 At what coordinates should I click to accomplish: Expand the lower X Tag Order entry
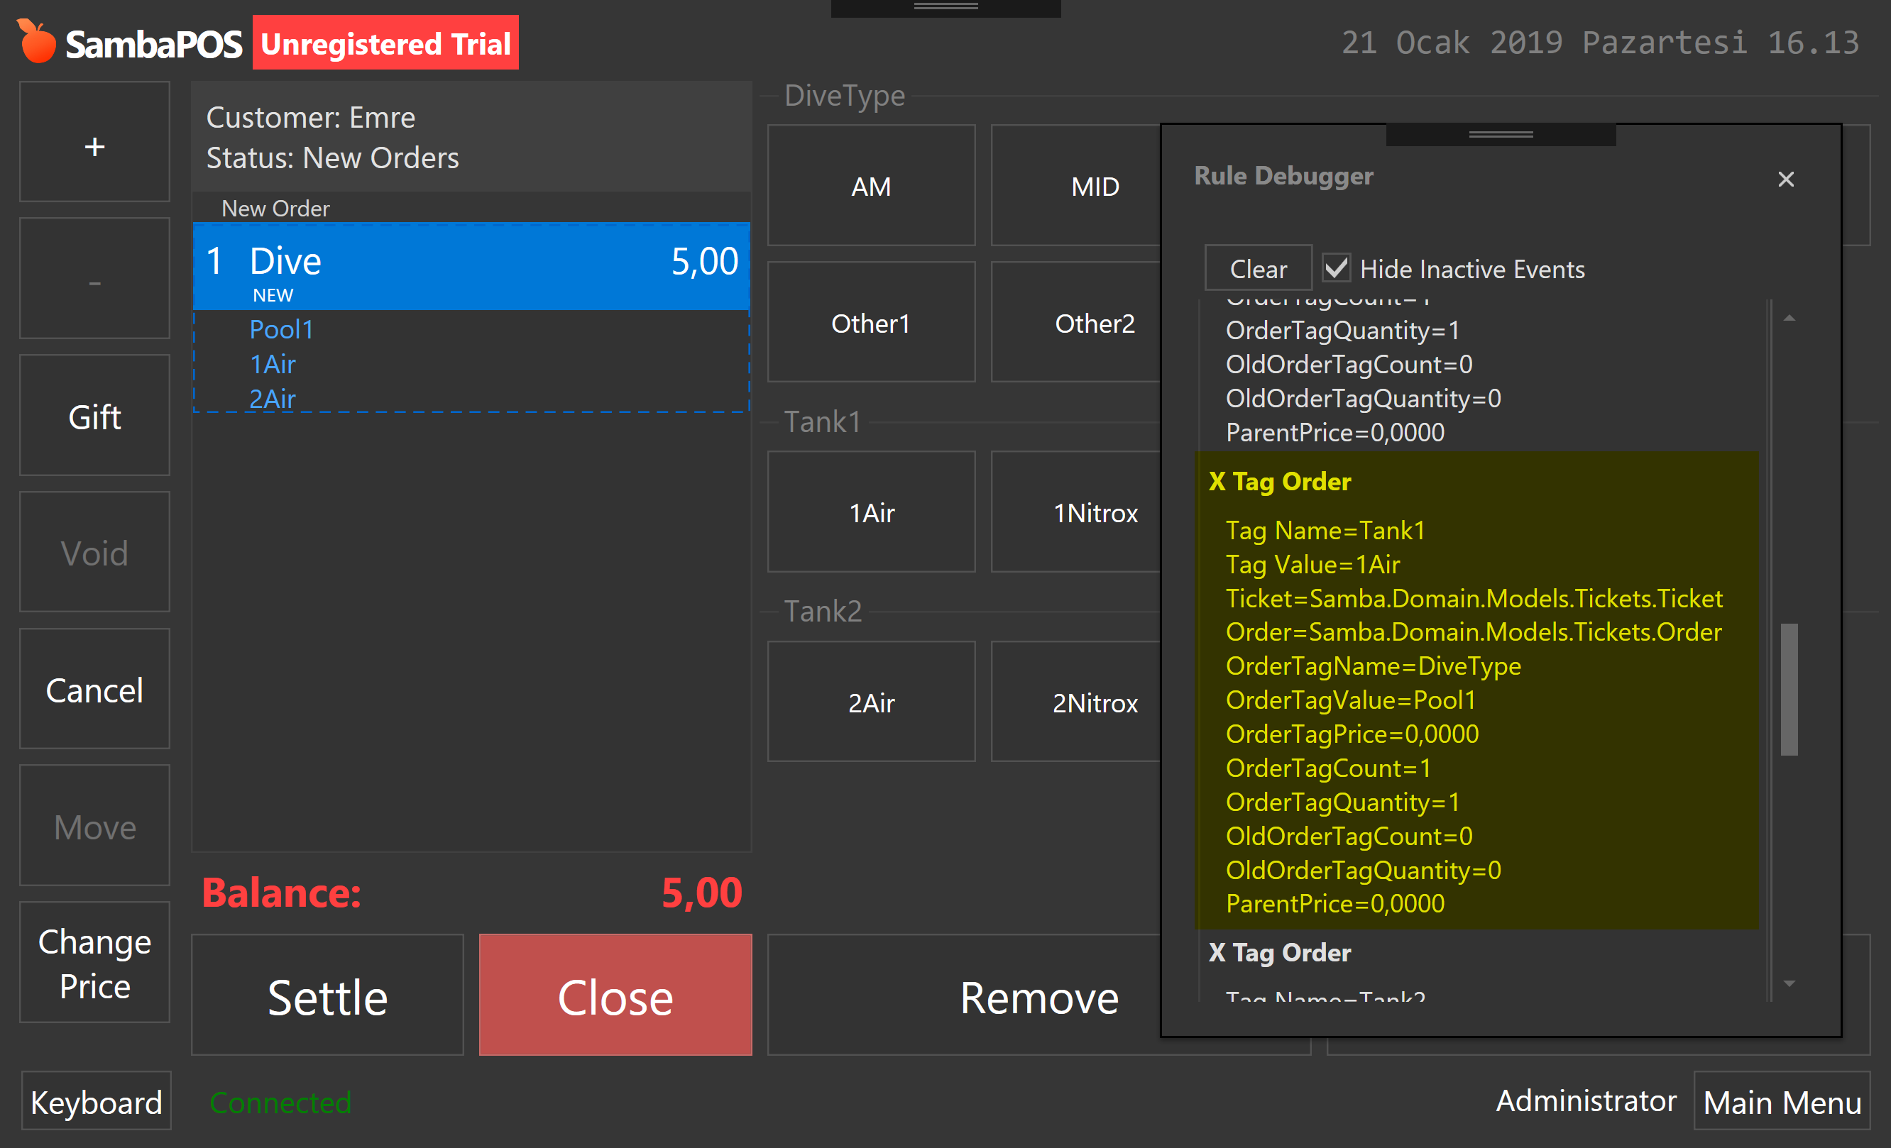1279,952
